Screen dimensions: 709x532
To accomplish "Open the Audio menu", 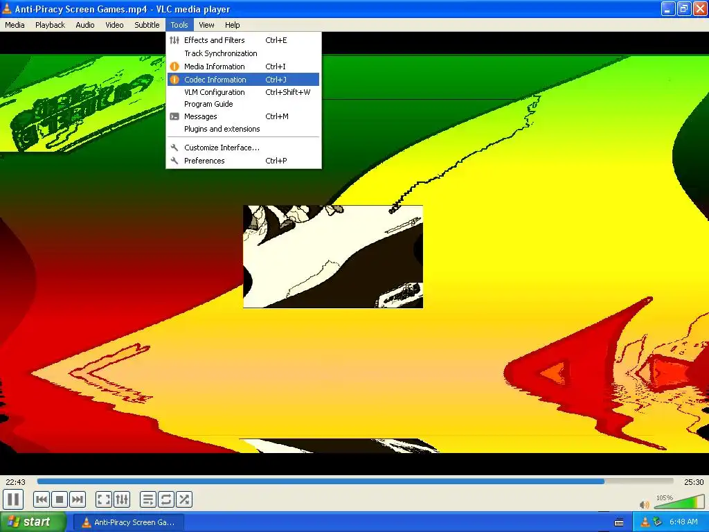I will coord(85,25).
